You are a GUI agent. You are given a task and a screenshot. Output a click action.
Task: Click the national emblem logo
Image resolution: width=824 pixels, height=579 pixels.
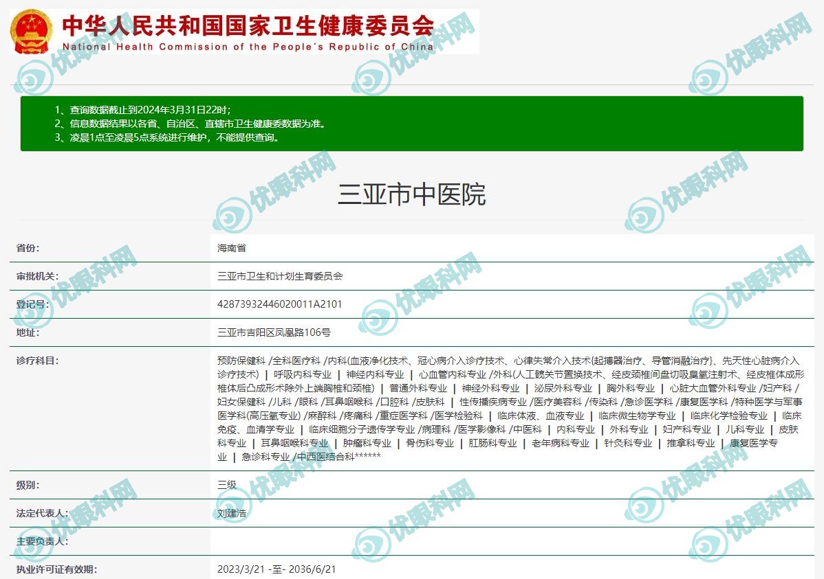[x=31, y=32]
